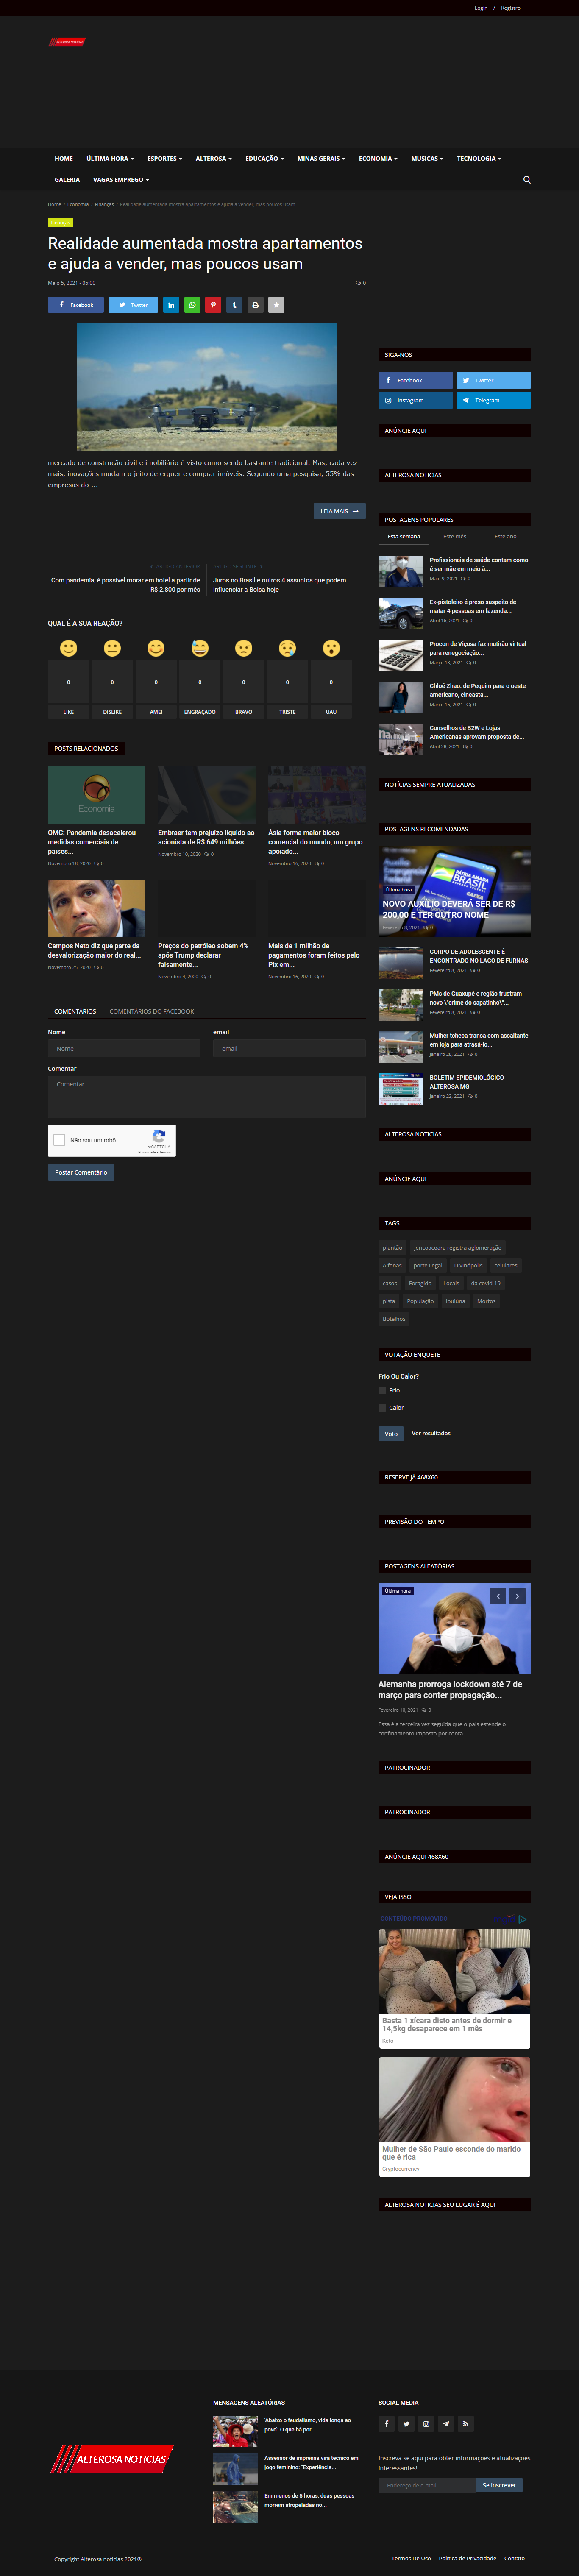
Task: Expand the Musicas dropdown menu
Action: (427, 158)
